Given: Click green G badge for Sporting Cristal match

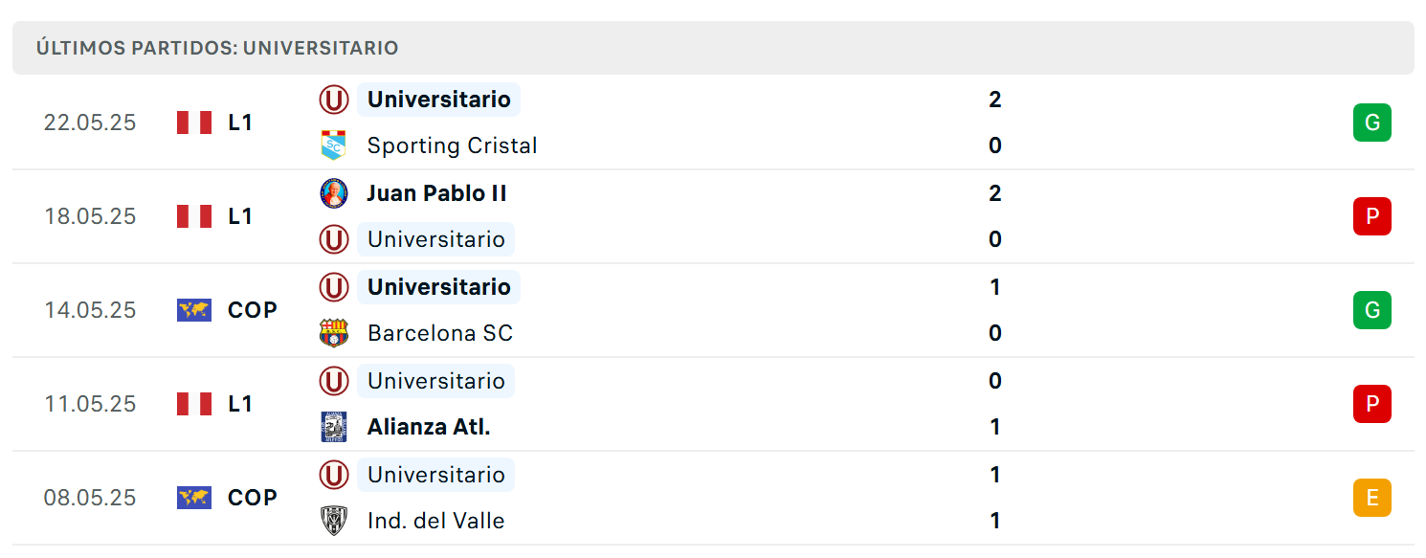Looking at the screenshot, I should [x=1371, y=123].
